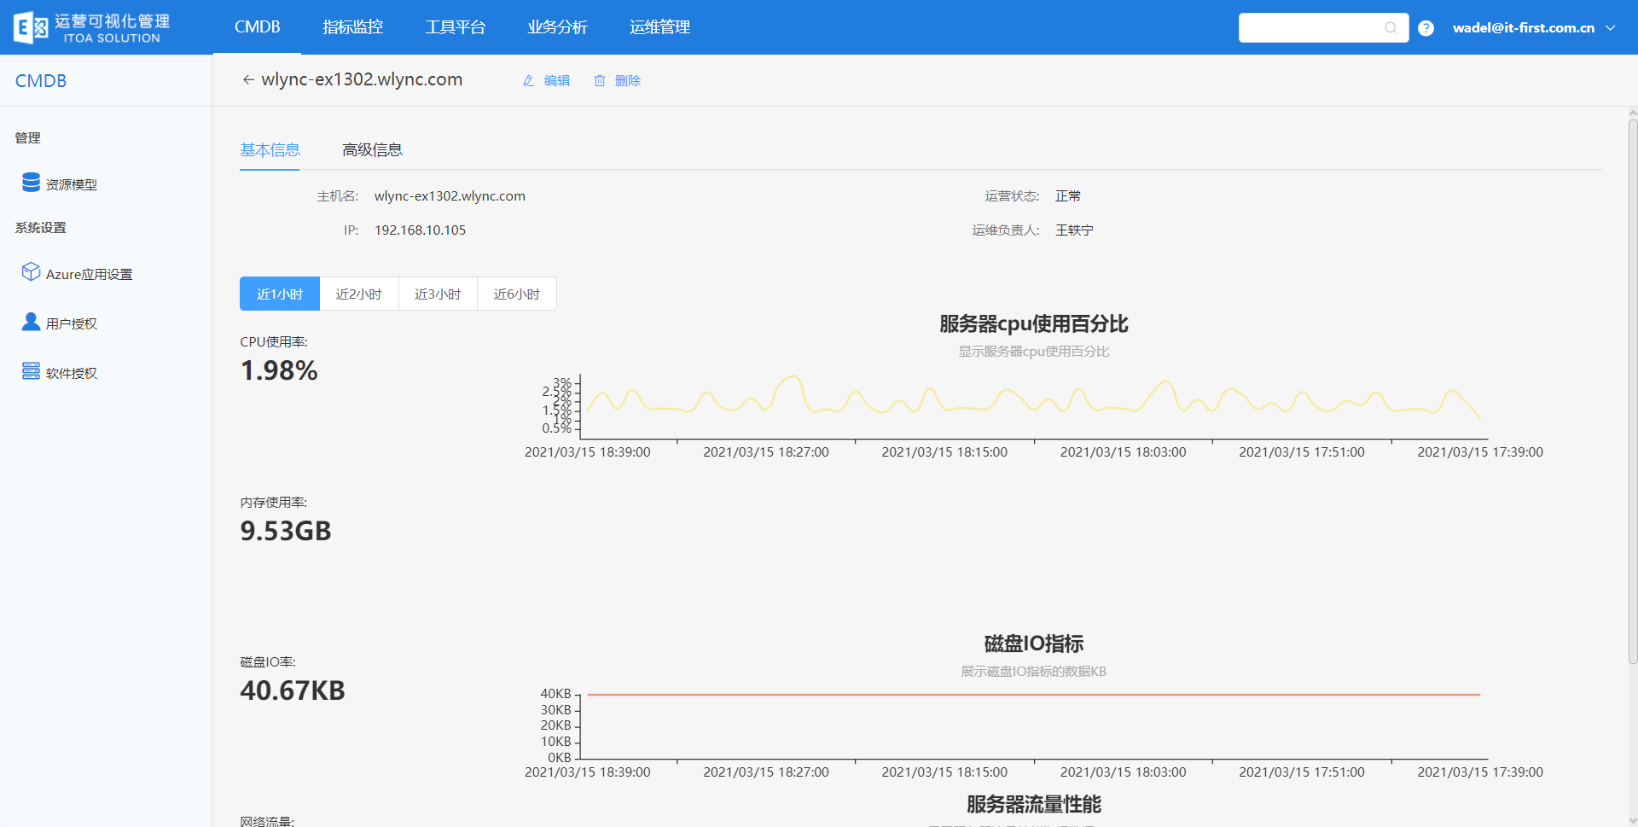The height and width of the screenshot is (827, 1638).
Task: Select the 近6小时 time range
Action: (517, 294)
